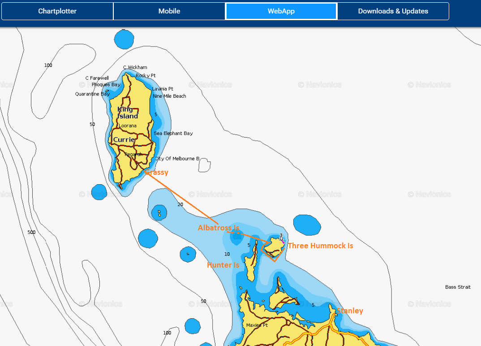Click the C Wickham cape label
The image size is (481, 346).
click(135, 68)
